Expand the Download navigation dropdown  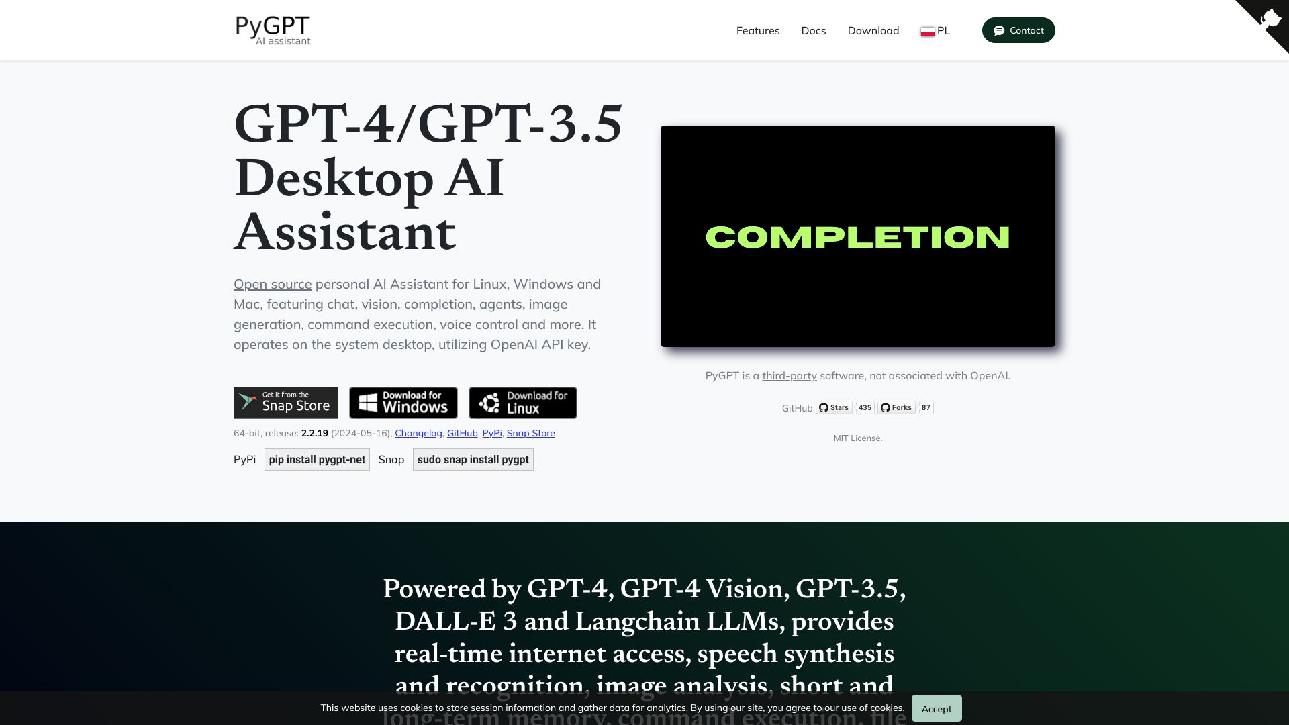pos(873,30)
